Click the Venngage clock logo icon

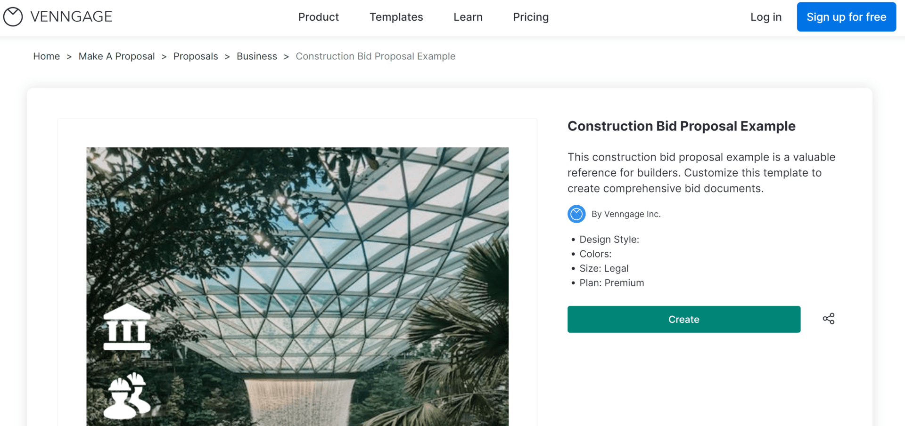tap(13, 16)
